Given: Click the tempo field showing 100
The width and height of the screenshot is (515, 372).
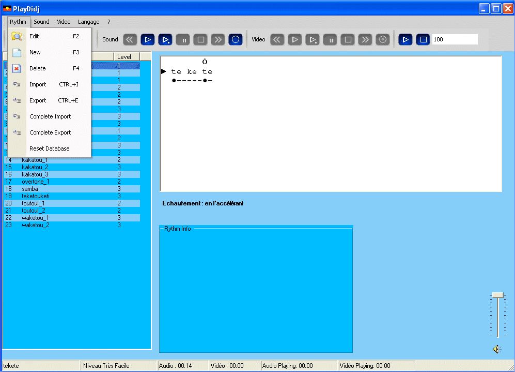Looking at the screenshot, I should [x=455, y=39].
